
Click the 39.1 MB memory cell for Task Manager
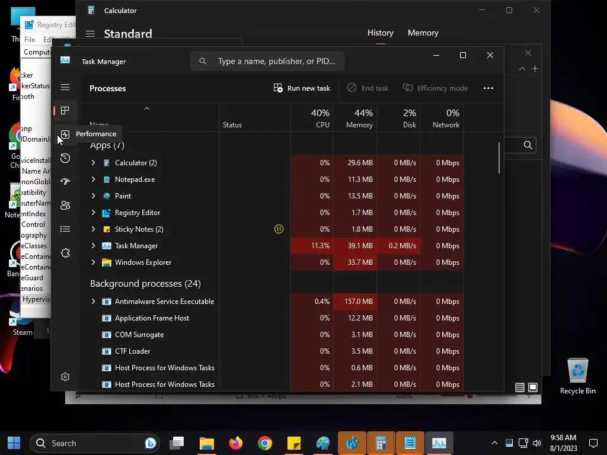pos(355,246)
